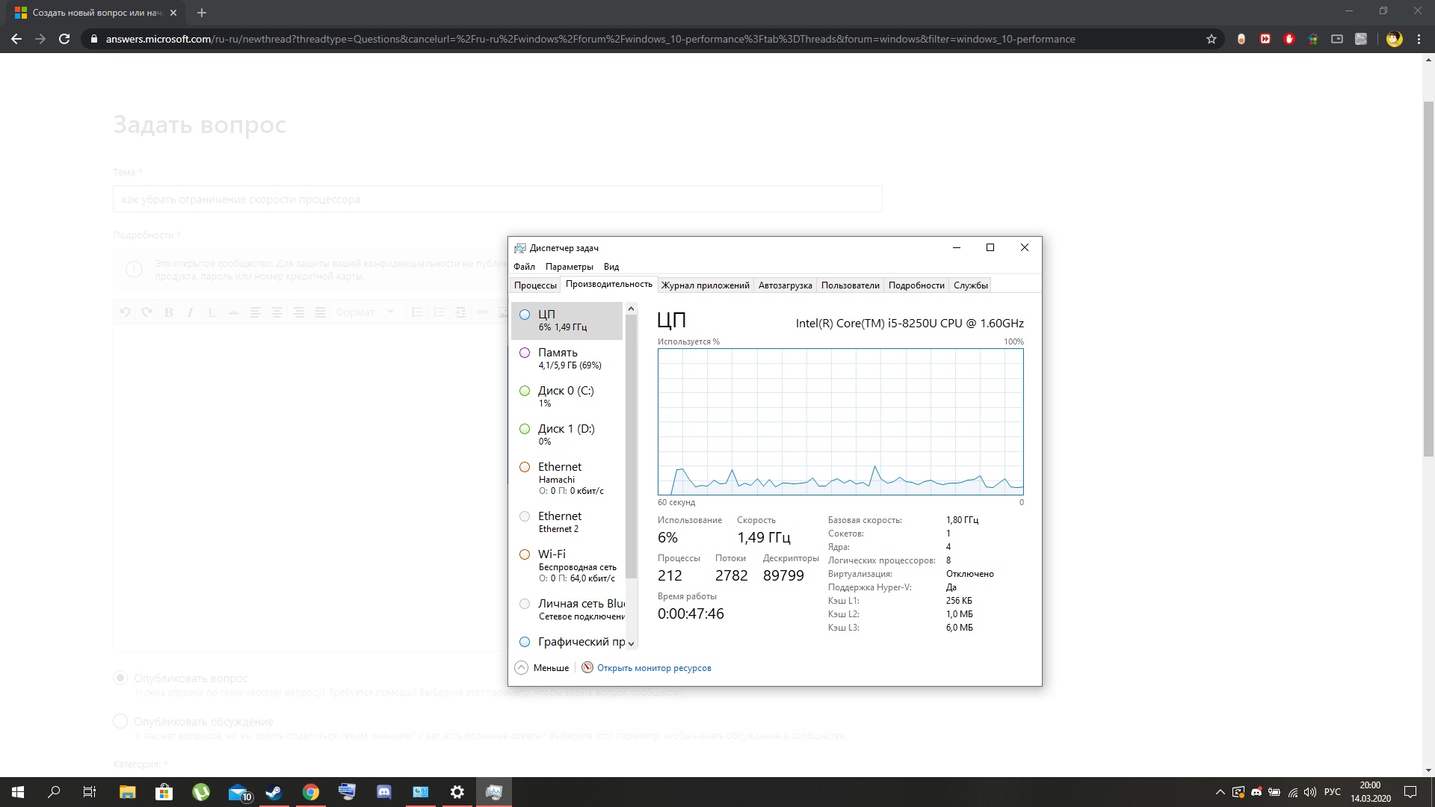
Task: Select Диск 1 (D:) in the sidebar
Action: click(567, 435)
